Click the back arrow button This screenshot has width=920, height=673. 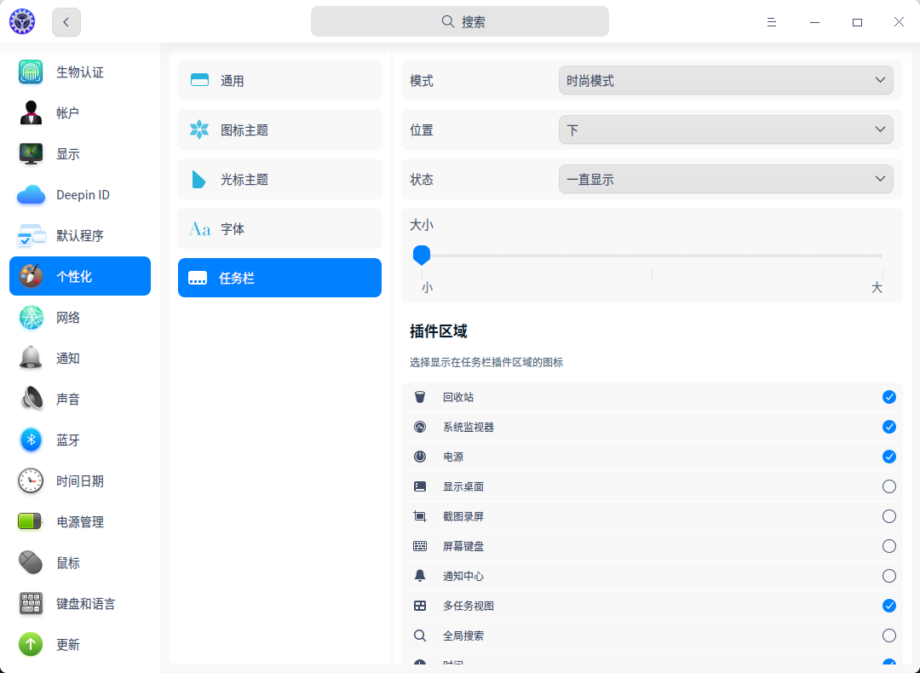(66, 22)
